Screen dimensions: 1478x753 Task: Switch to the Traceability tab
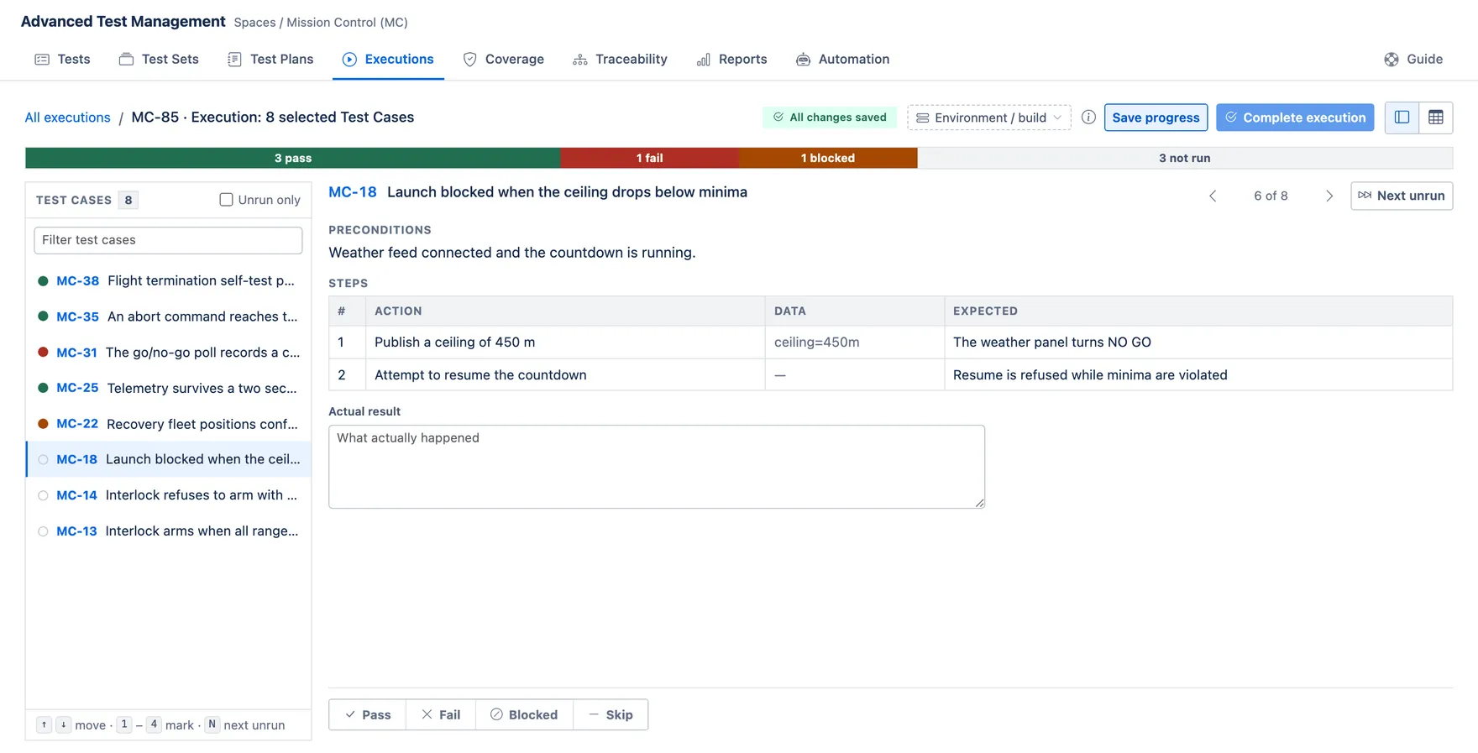[x=620, y=60]
